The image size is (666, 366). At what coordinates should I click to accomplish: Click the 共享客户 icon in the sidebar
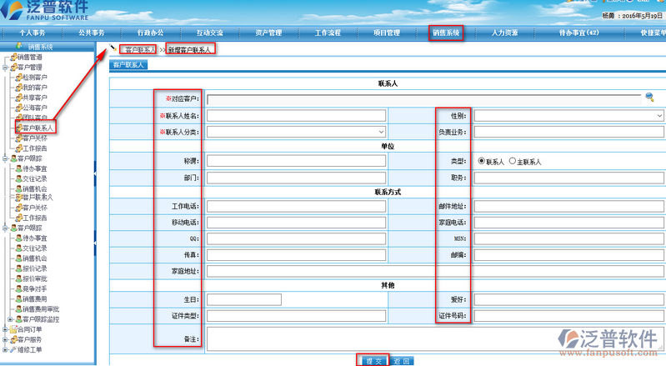click(x=18, y=98)
